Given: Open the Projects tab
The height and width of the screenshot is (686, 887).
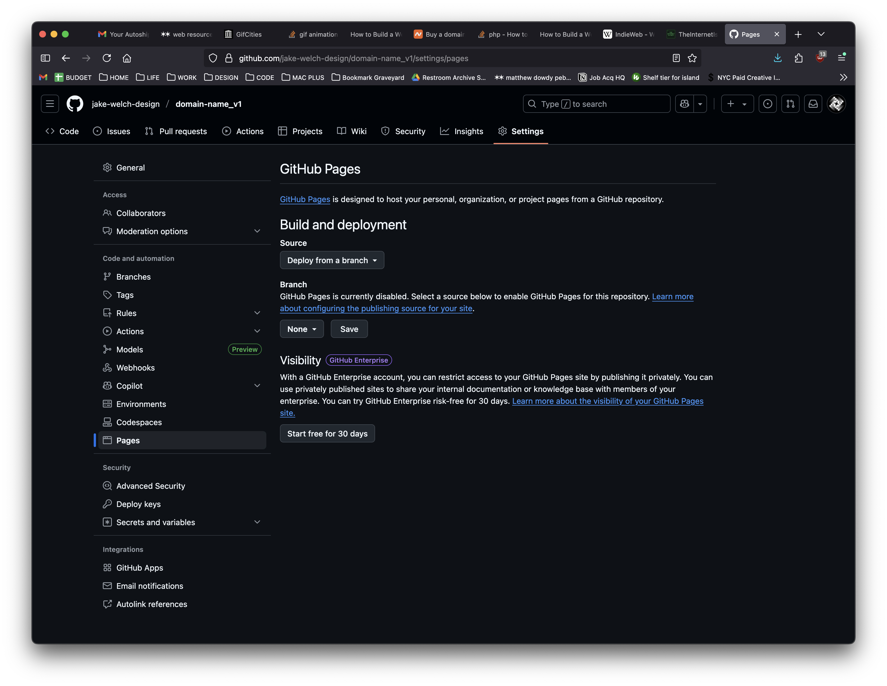Looking at the screenshot, I should tap(300, 131).
